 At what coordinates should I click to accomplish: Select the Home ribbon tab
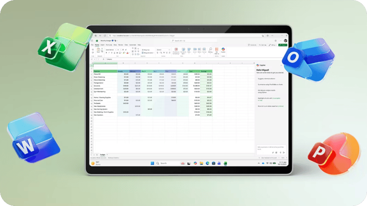[x=97, y=45]
